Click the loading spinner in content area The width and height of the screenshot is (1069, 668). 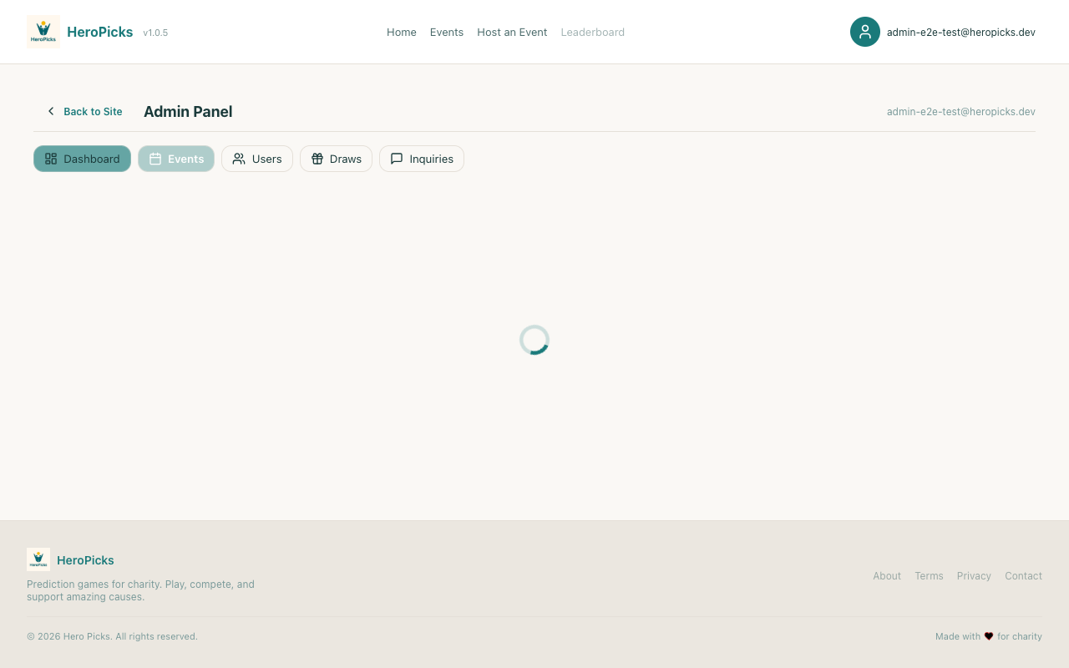[x=534, y=340]
